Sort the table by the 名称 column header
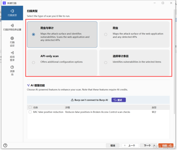This screenshot has height=150, width=177. 48,107
